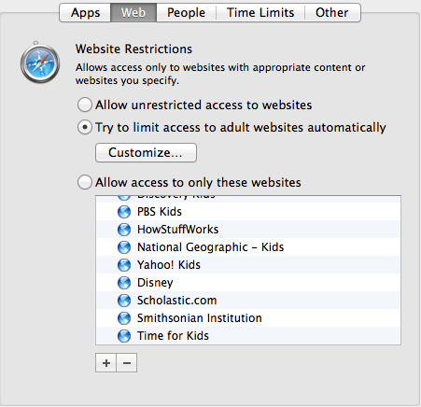Open the Customize... dialog
421x407 pixels.
tap(146, 152)
